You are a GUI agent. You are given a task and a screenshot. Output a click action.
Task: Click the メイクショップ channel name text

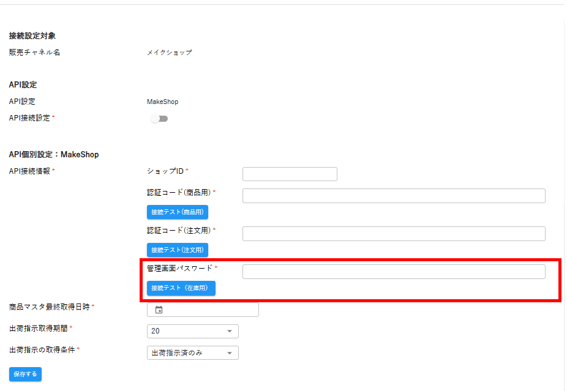169,53
